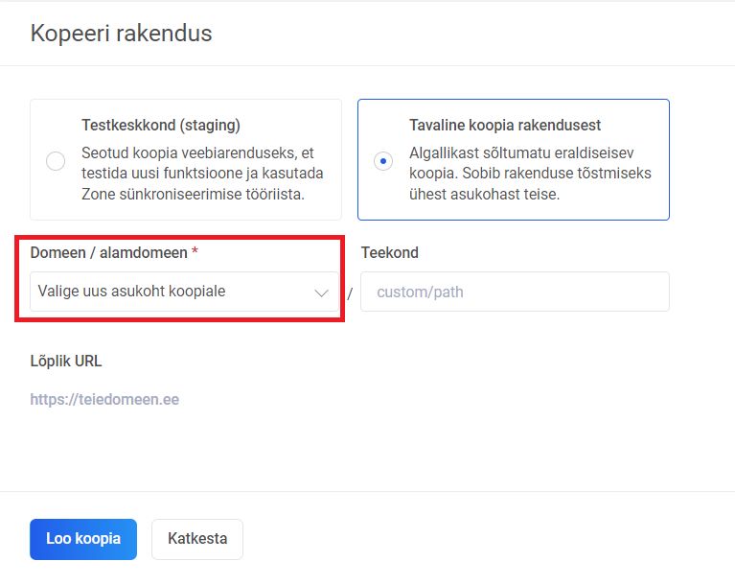Screen dimensions: 735x585
Task: Click the Teekond field label
Action: pos(390,252)
